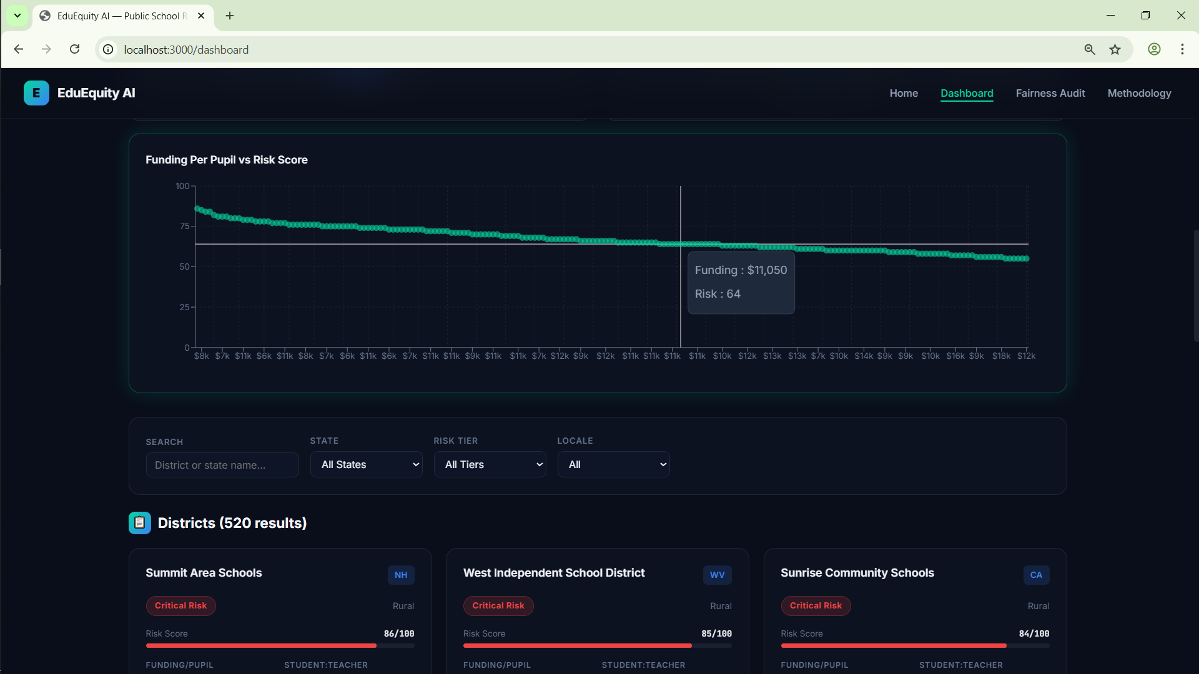Screen dimensions: 1199x674
Task: Open the Methodology nav item
Action: pos(1139,93)
